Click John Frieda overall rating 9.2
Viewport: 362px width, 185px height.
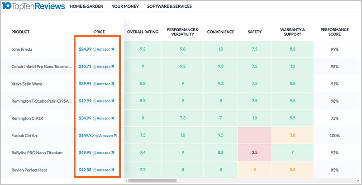click(x=143, y=49)
